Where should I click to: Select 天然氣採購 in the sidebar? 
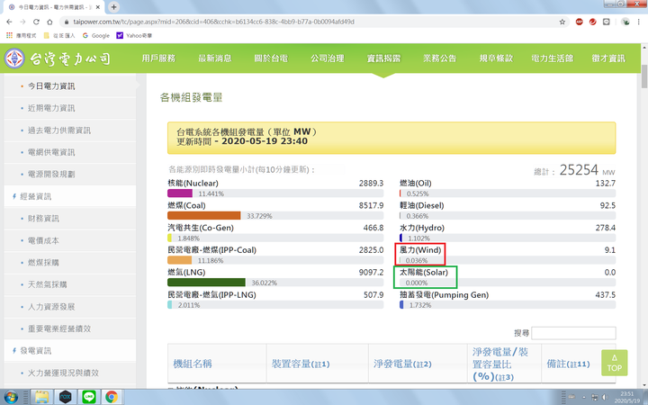pos(47,284)
